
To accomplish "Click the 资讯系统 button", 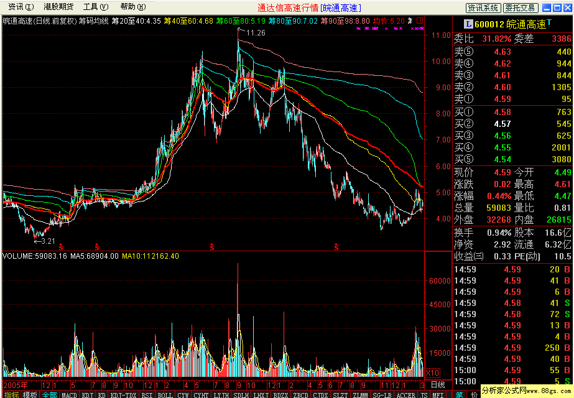I will [483, 7].
